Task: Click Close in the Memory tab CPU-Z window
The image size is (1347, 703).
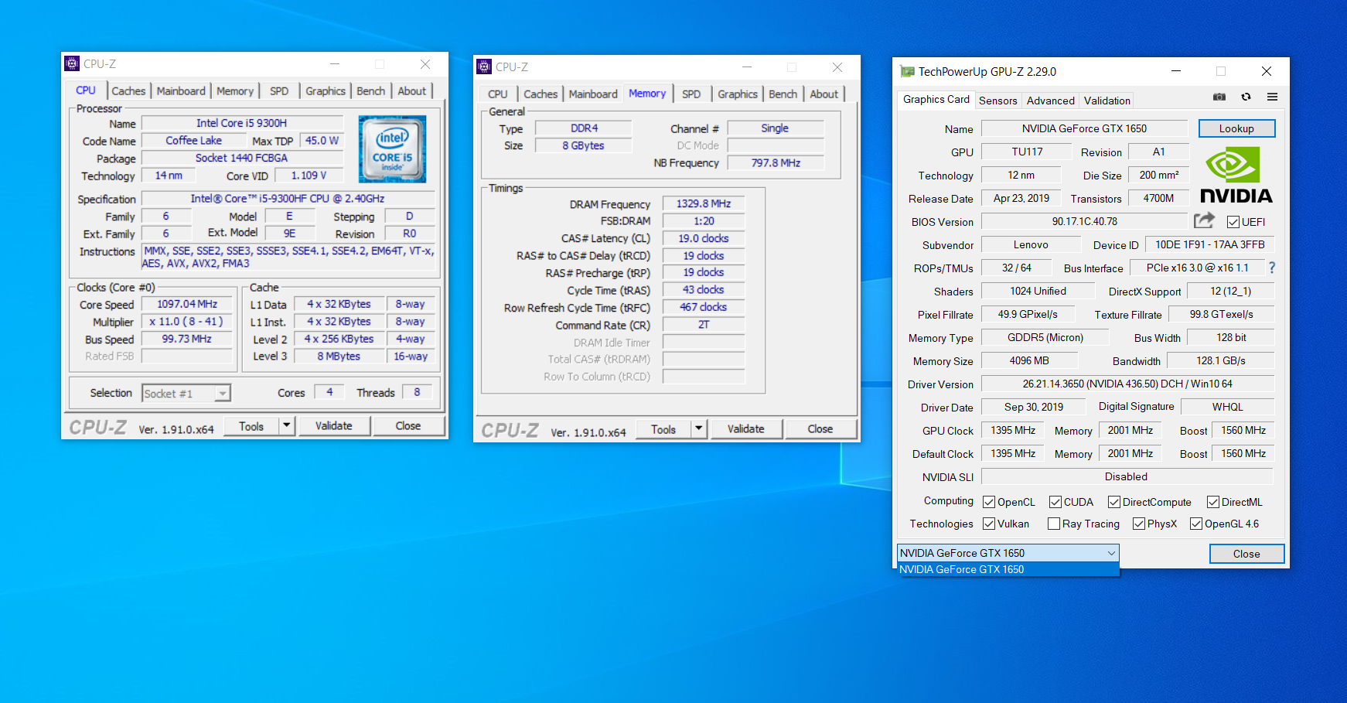Action: pos(820,428)
